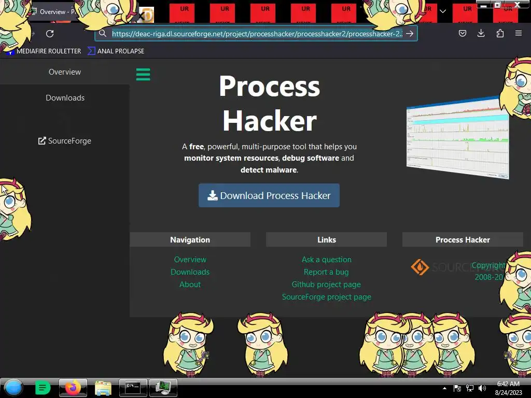Open the Firefox downloads panel icon
This screenshot has height=398, width=531.
(481, 33)
